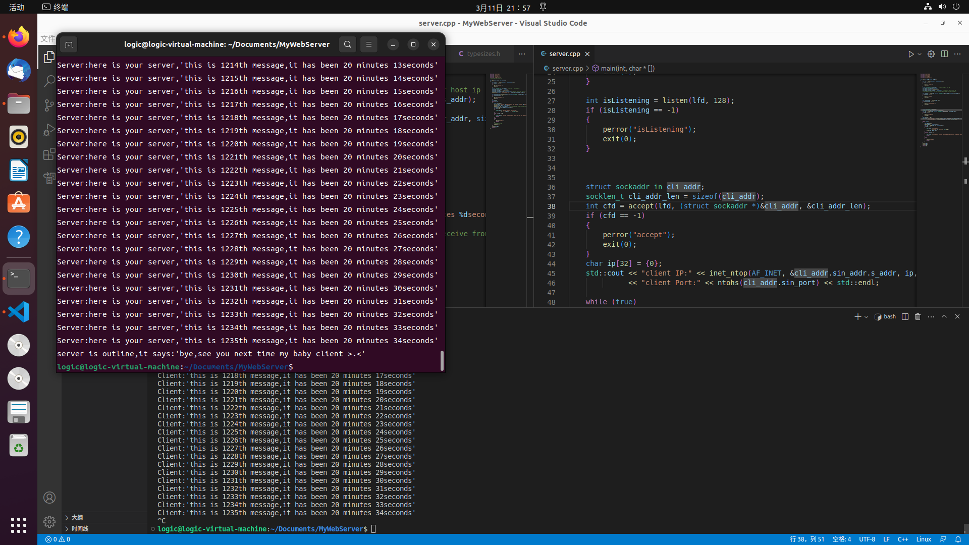The image size is (969, 545).
Task: Open the Trash in the dock
Action: click(19, 445)
